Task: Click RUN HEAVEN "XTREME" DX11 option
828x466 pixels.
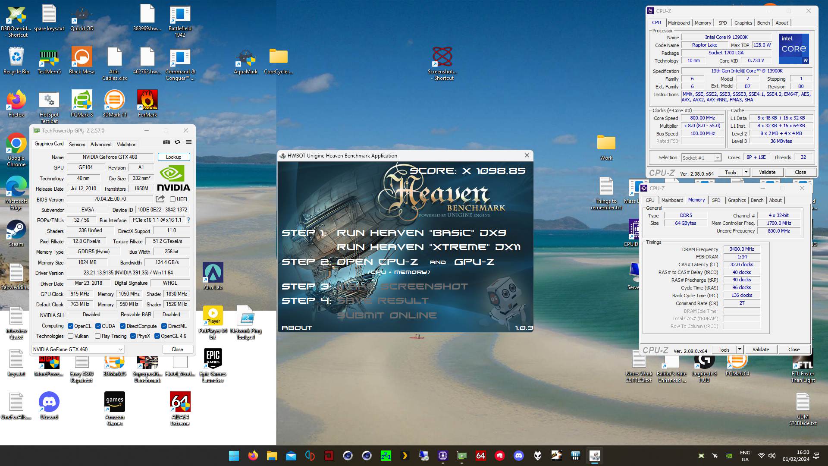Action: (429, 247)
